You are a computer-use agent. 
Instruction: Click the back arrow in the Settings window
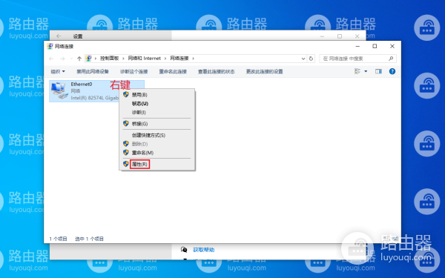59,36
